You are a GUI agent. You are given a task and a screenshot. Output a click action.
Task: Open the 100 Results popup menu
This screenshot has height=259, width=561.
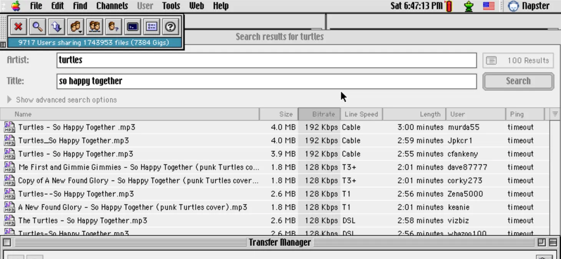click(518, 61)
